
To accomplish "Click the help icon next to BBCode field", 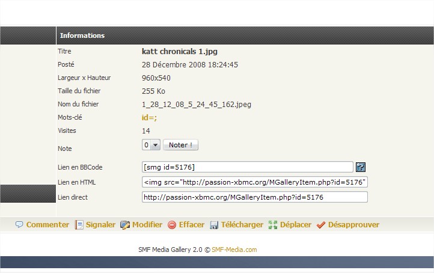I will pyautogui.click(x=361, y=167).
